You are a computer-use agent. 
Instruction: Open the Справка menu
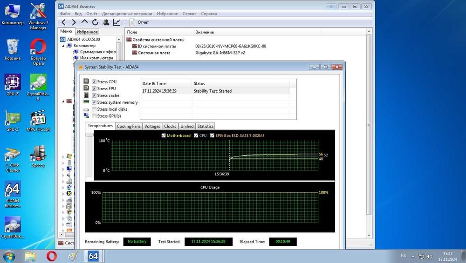[209, 13]
